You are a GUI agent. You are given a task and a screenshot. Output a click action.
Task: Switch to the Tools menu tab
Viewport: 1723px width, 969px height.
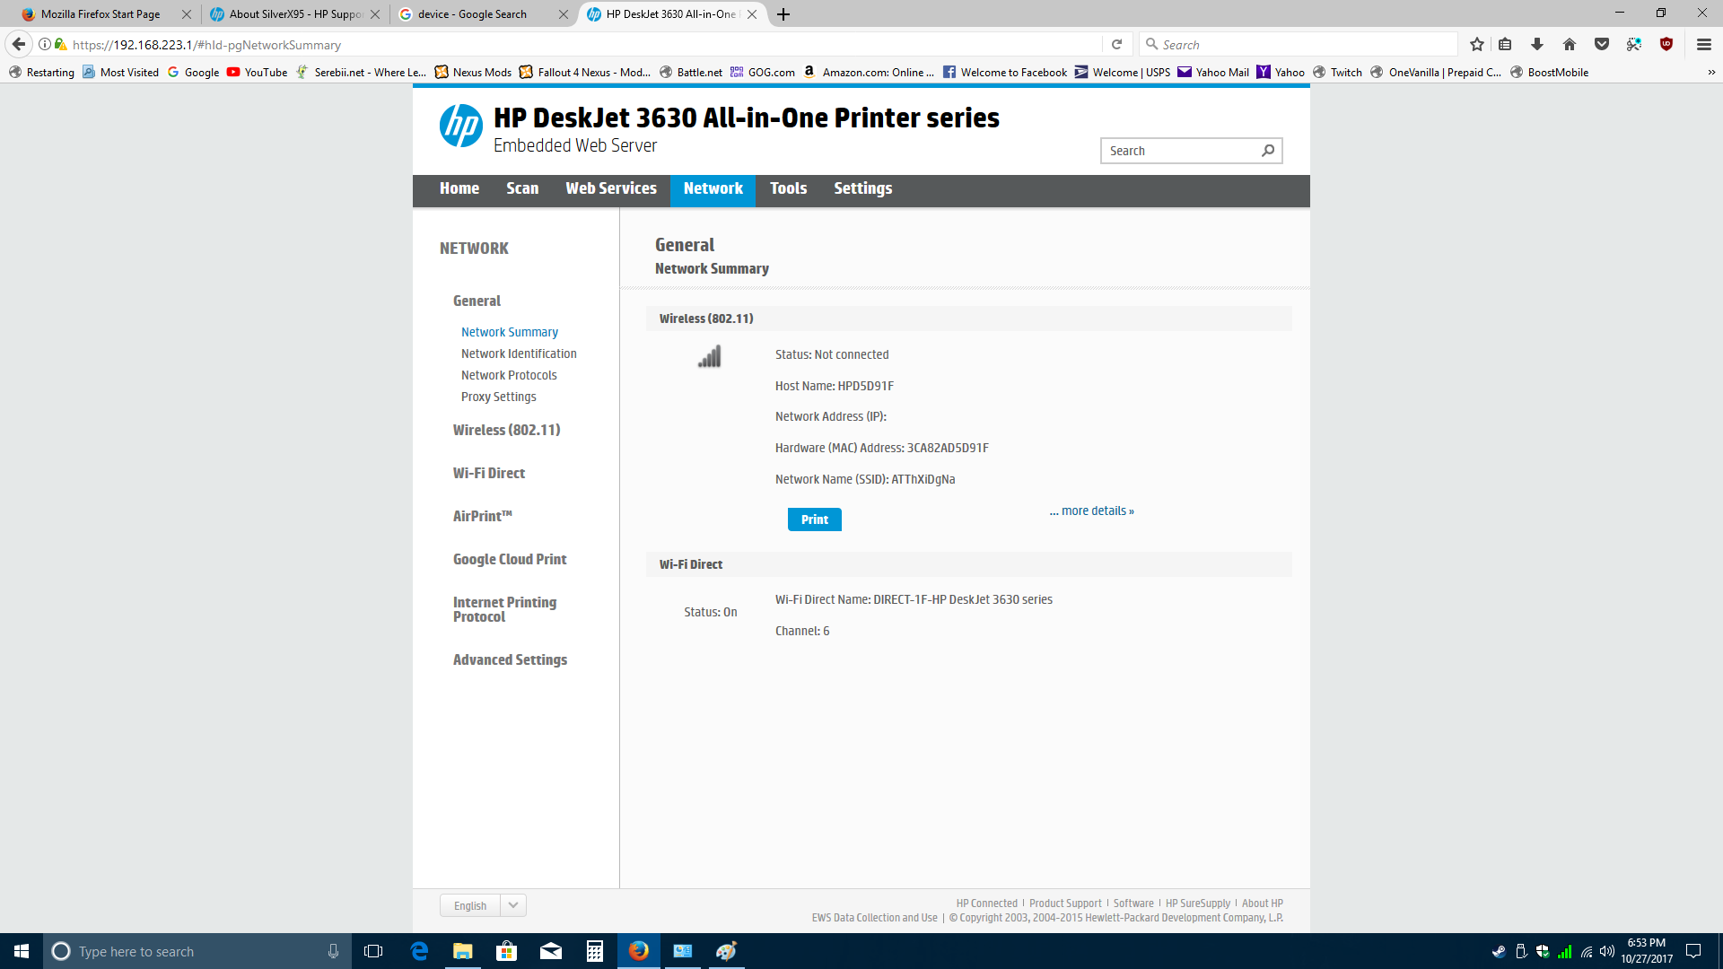788,188
